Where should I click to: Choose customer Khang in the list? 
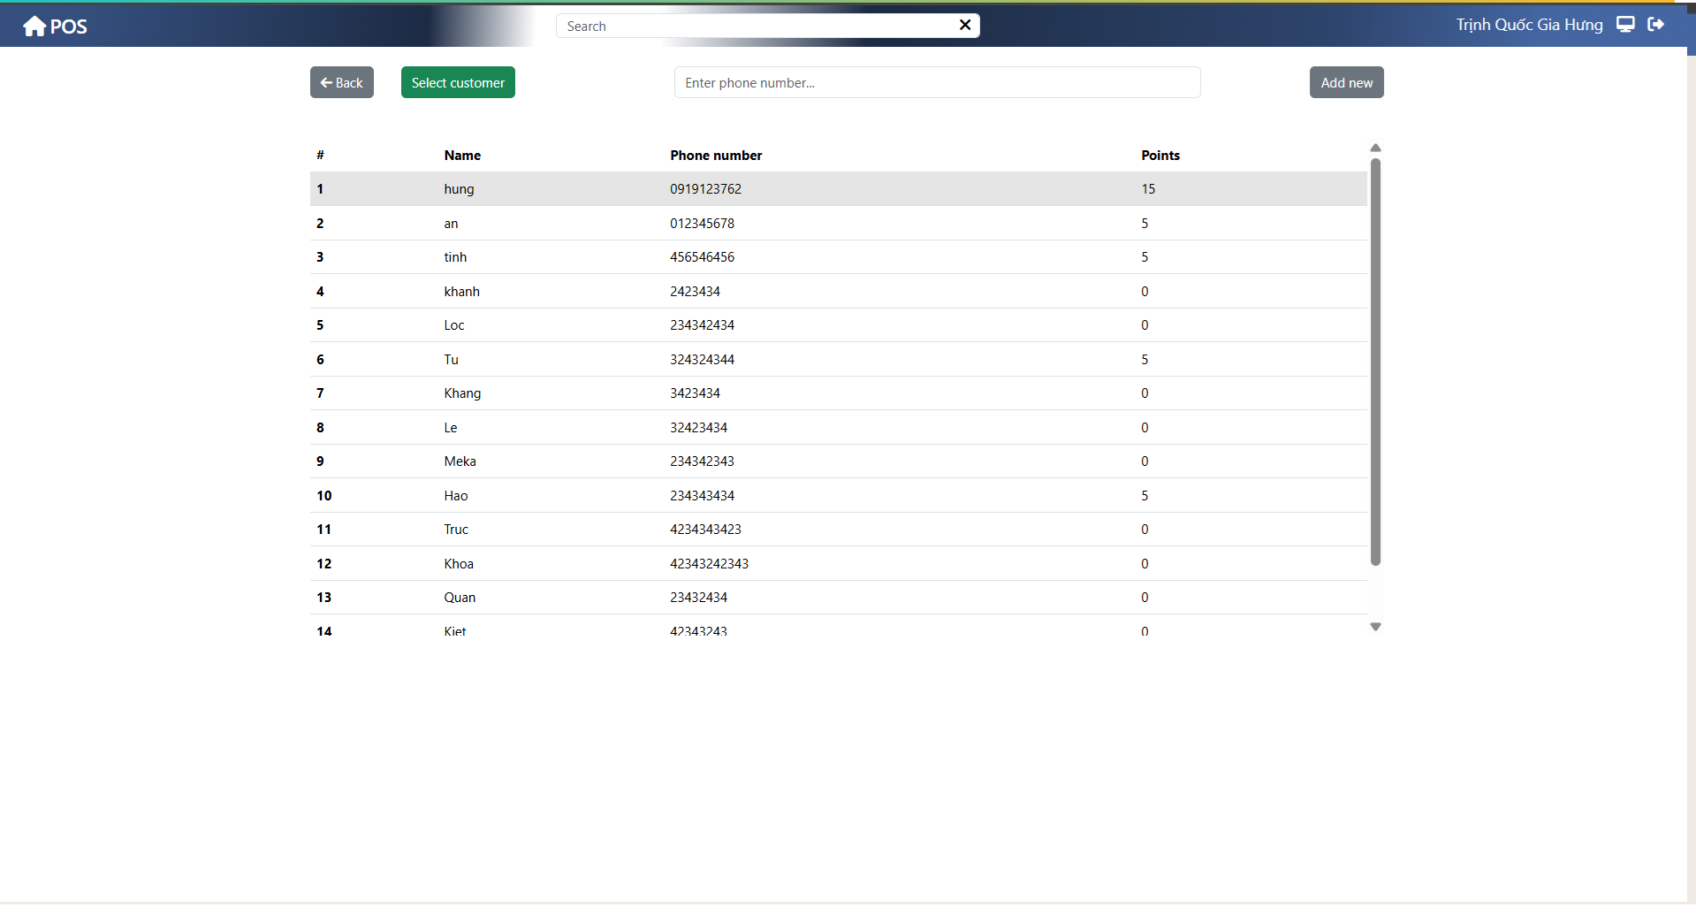tap(837, 393)
